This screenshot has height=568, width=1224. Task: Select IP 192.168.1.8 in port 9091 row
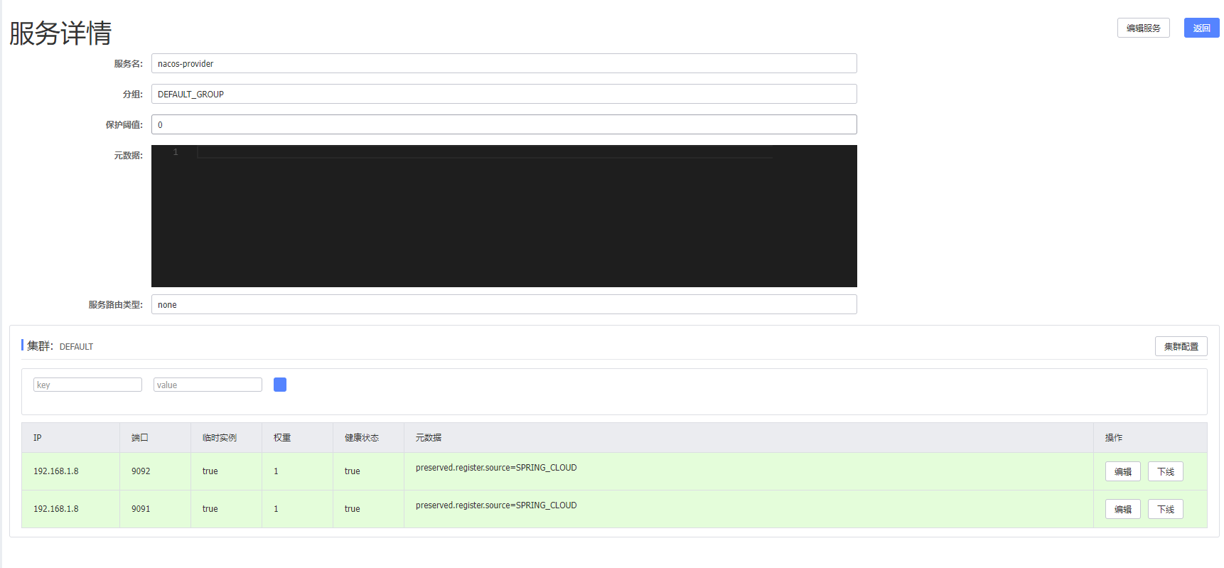pos(56,509)
